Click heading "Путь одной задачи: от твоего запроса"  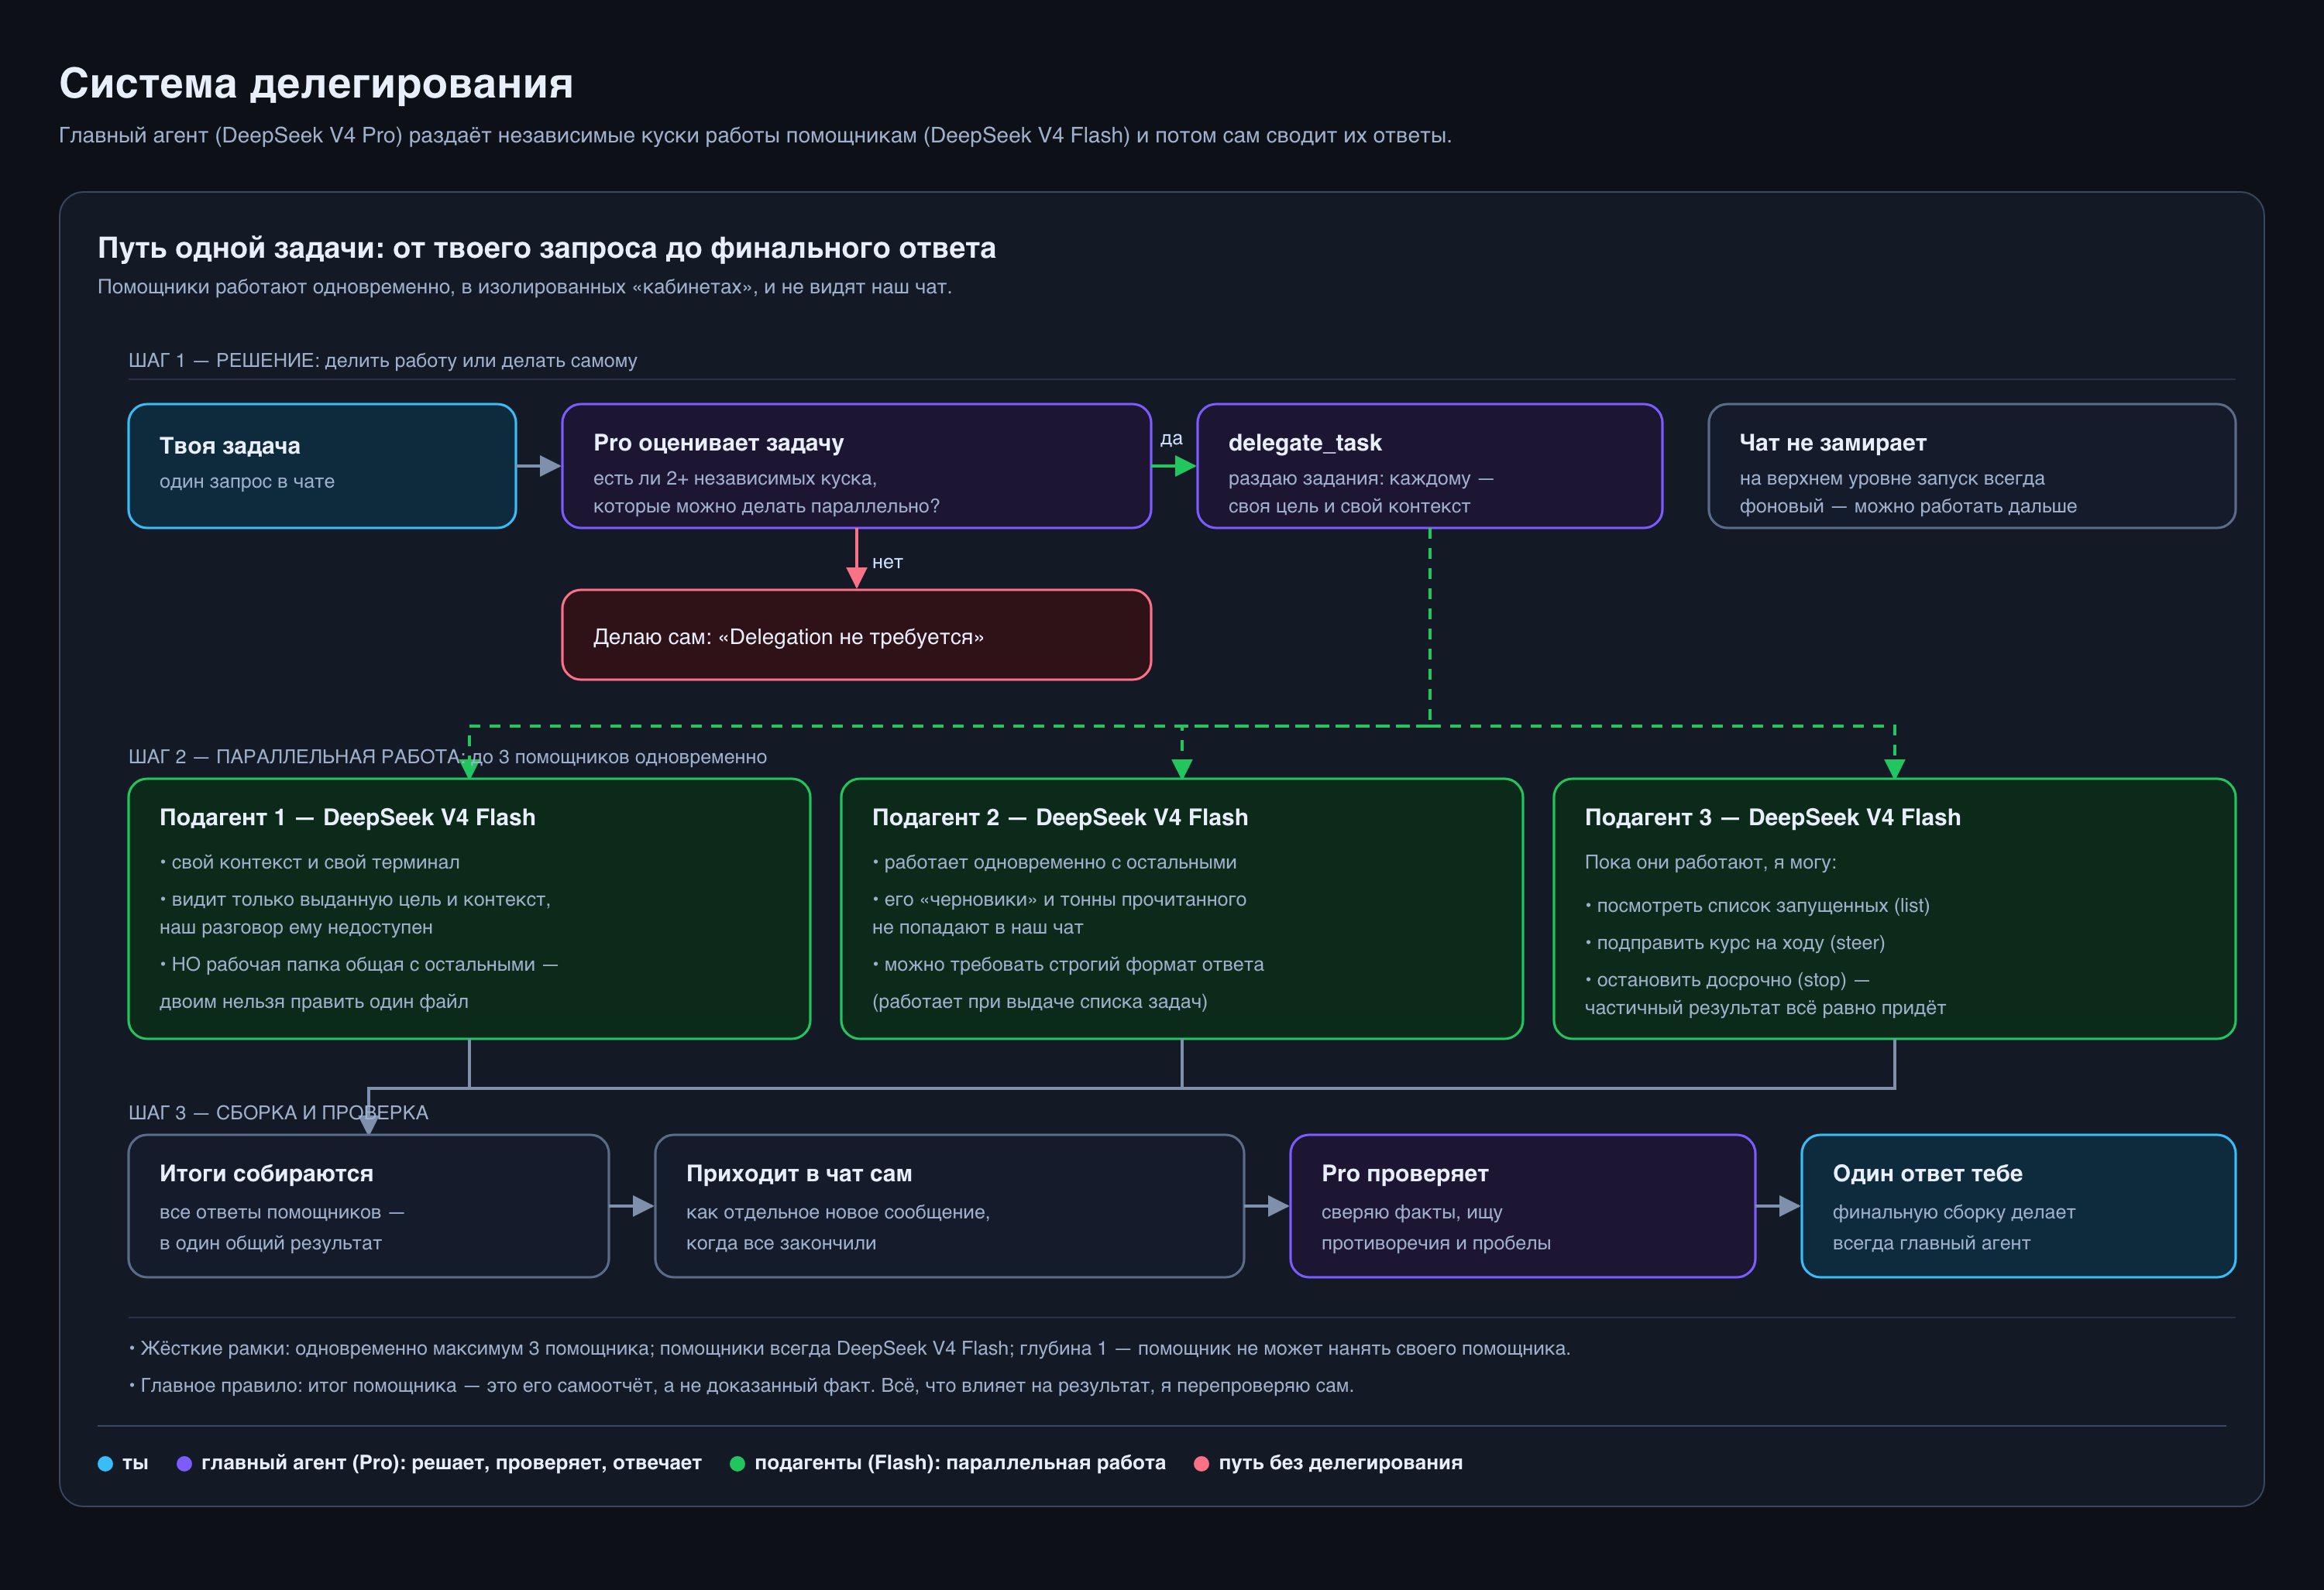coord(546,248)
